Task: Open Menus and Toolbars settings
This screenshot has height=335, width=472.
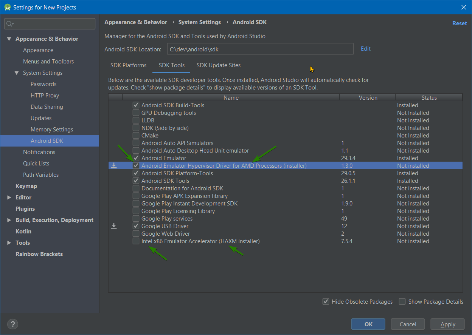Action: point(48,62)
